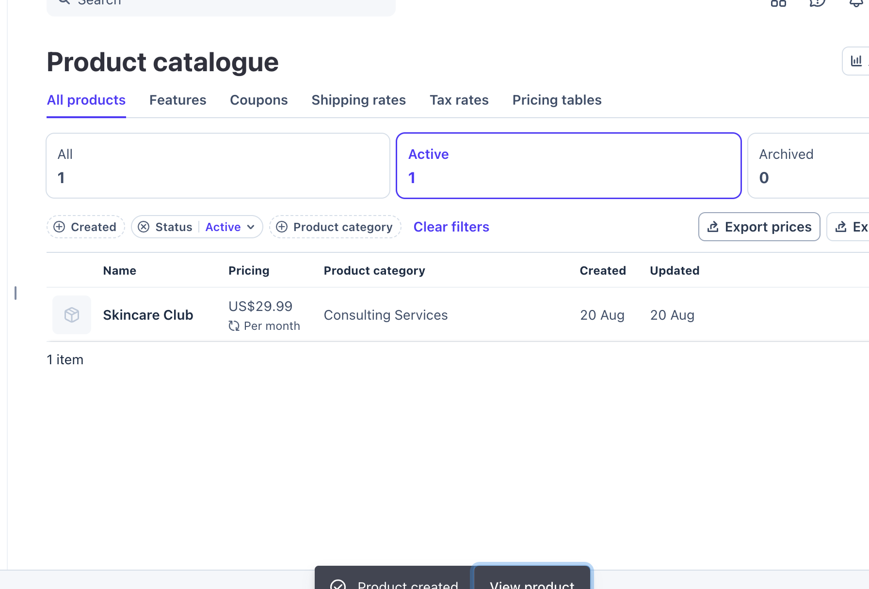Click the Clear filters link

click(451, 227)
